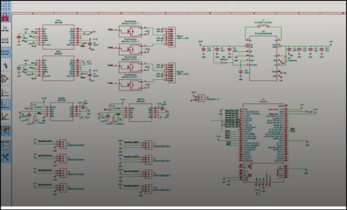Select free-angle line drawing mode icon
347x210 pixels.
[x=5, y=92]
